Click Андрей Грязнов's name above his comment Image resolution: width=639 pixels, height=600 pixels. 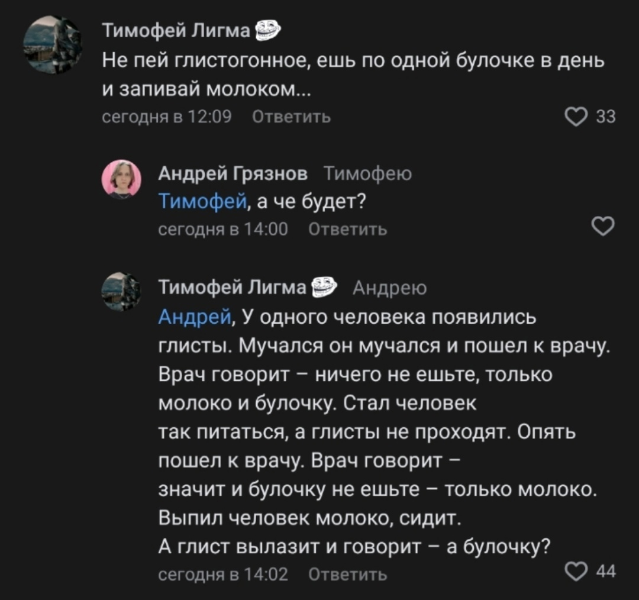tap(233, 173)
